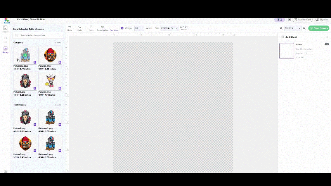Click See All for Category1
This screenshot has height=186, width=331.
[x=58, y=43]
